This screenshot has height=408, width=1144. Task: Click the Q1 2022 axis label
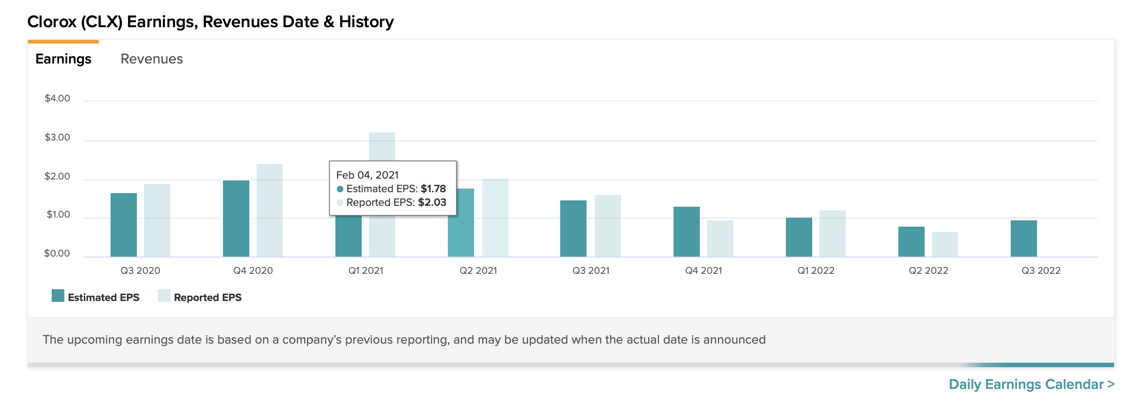[x=816, y=271]
